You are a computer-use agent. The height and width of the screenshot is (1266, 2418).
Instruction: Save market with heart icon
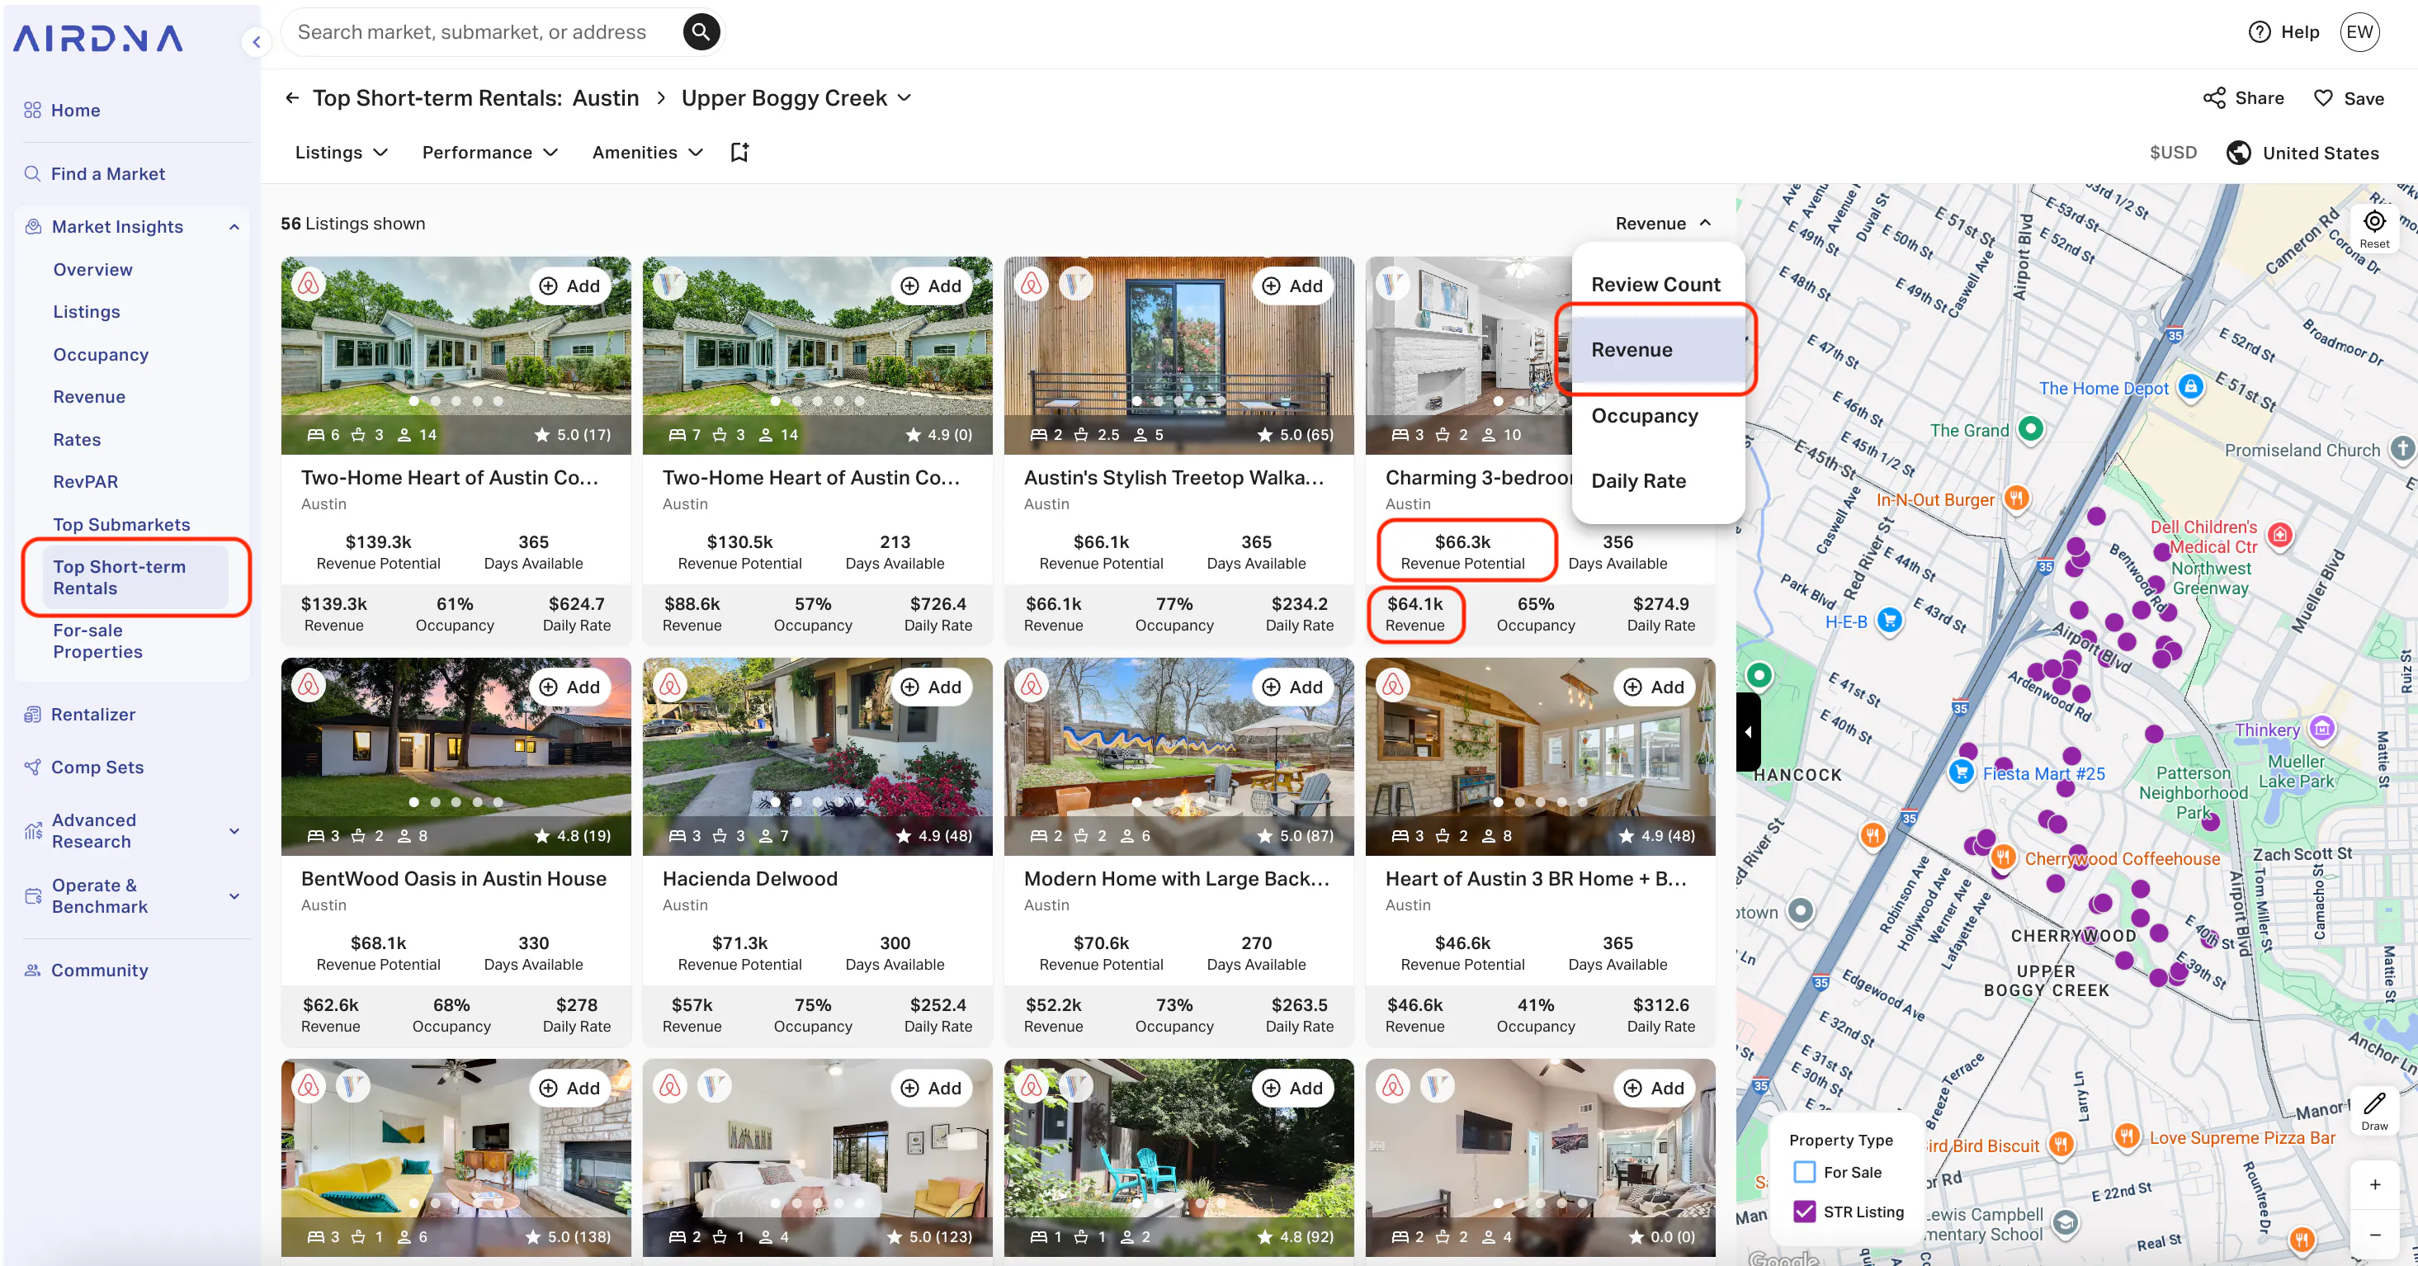[x=2322, y=97]
